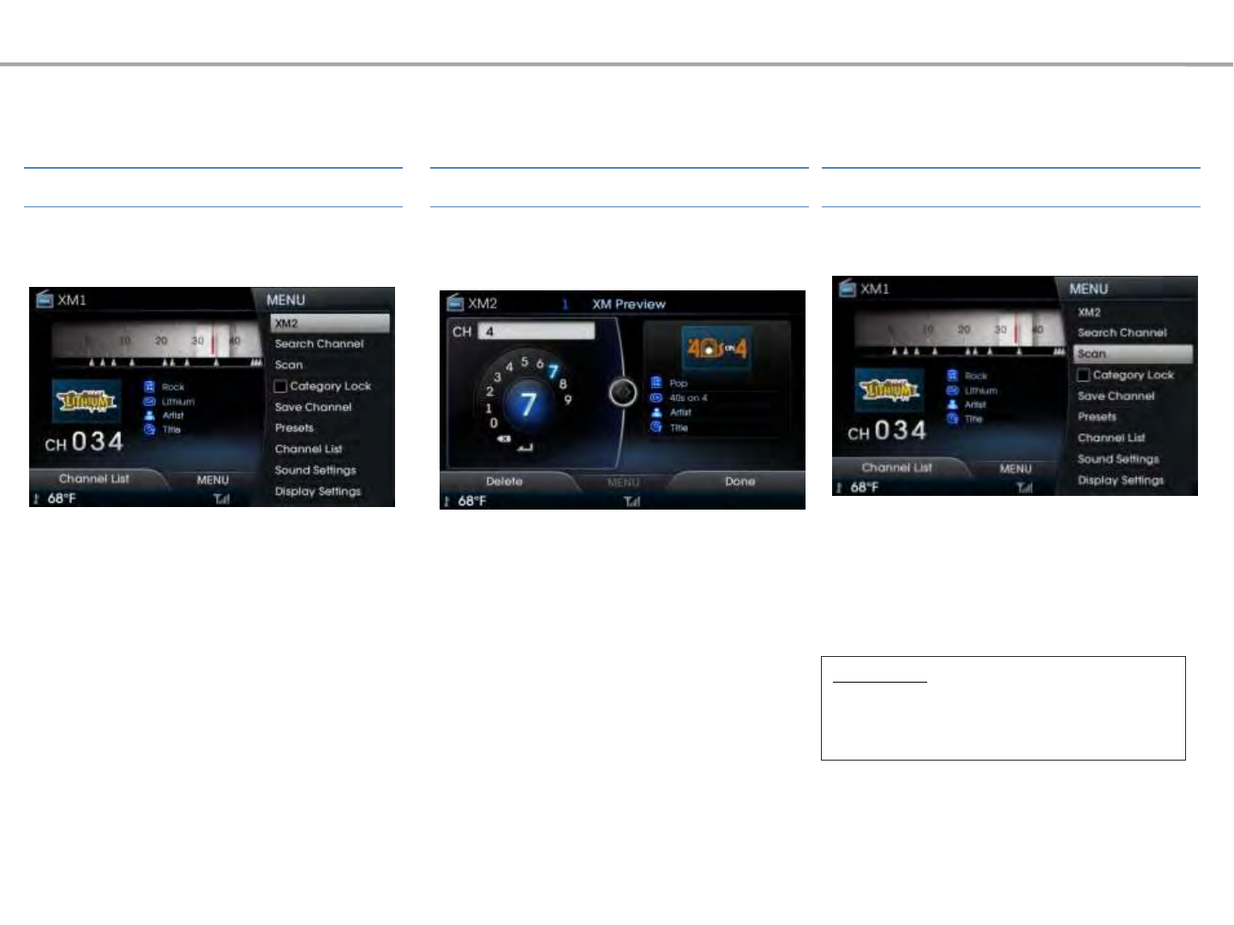Tap the Channel List bottom button on the right screen
The image size is (1234, 925).
(897, 468)
